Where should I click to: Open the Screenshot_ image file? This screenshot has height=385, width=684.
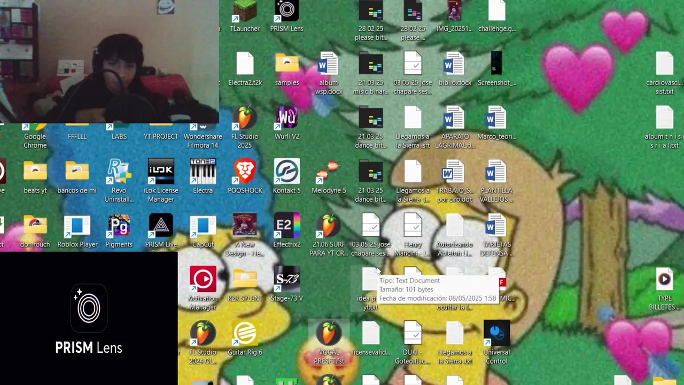click(496, 70)
